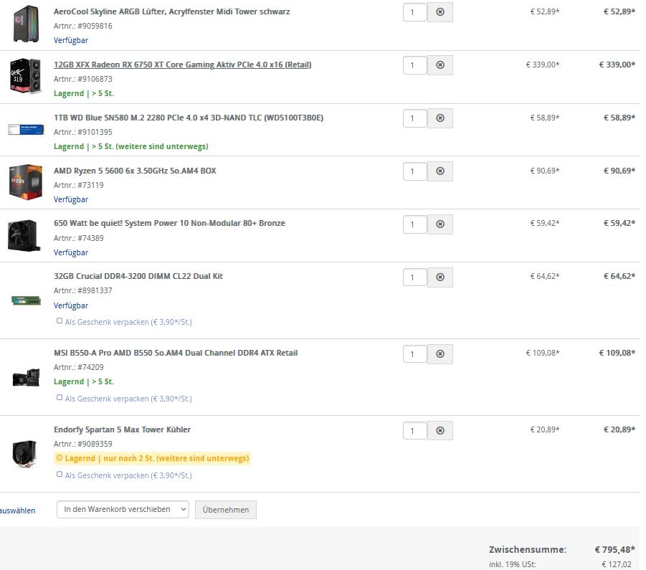Open MSI B550-A Pro motherboard thumbnail
The height and width of the screenshot is (570, 646).
pos(26,377)
